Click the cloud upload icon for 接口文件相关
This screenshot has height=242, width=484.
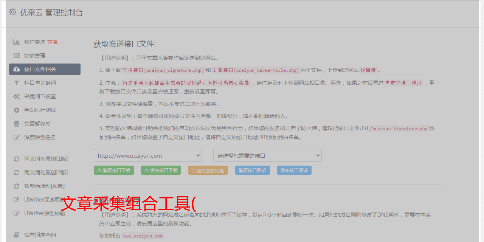coord(17,69)
